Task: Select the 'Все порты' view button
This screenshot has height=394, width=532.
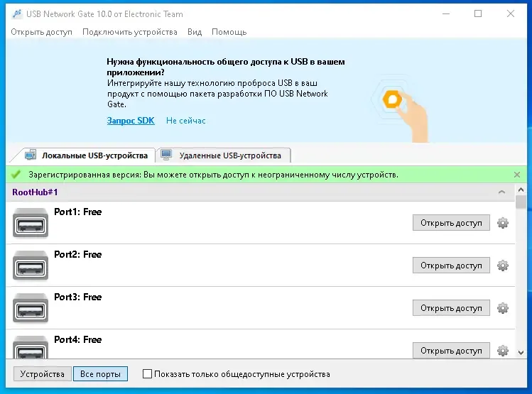Action: [x=100, y=373]
